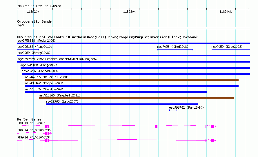Screen dimensions: 258x157
Task: Click the esv2758888 (Redon2006) variant bar
Action: tap(133, 43)
